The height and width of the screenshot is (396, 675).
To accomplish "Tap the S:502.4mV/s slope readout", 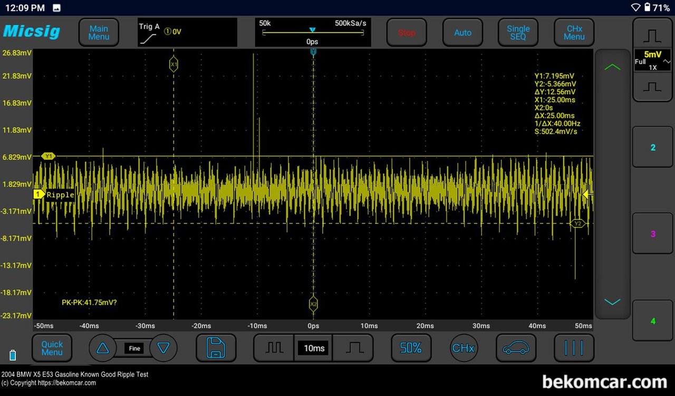I will click(555, 131).
